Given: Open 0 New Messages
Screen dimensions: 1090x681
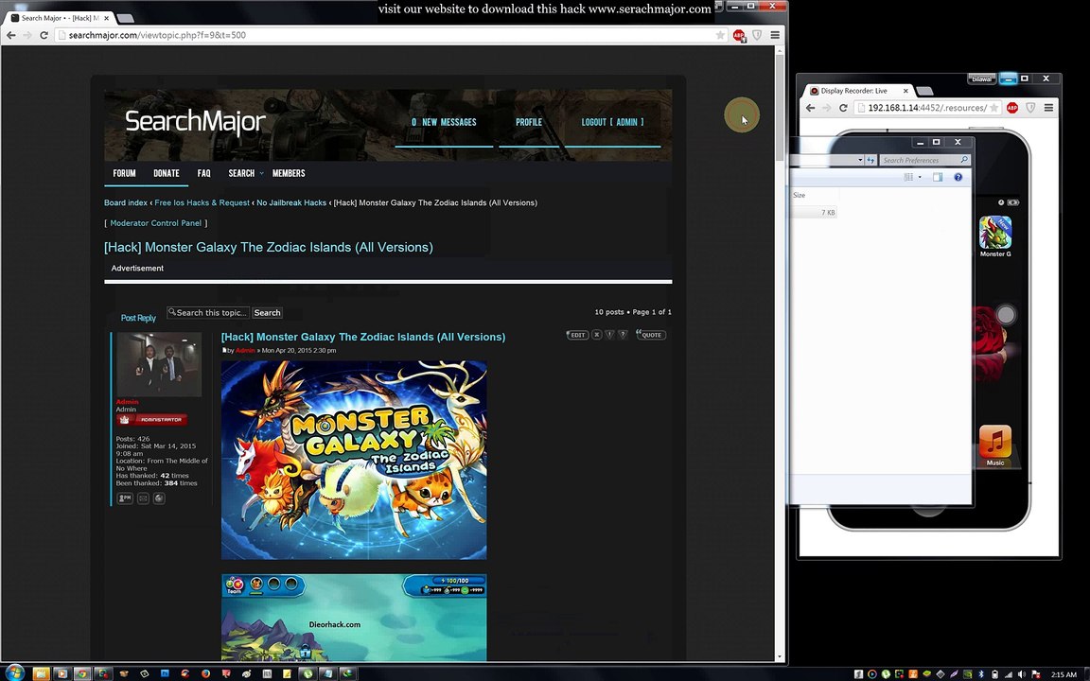Looking at the screenshot, I should (444, 122).
